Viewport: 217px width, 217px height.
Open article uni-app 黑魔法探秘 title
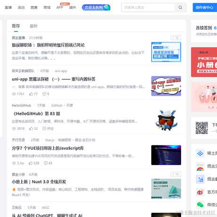[54, 79]
